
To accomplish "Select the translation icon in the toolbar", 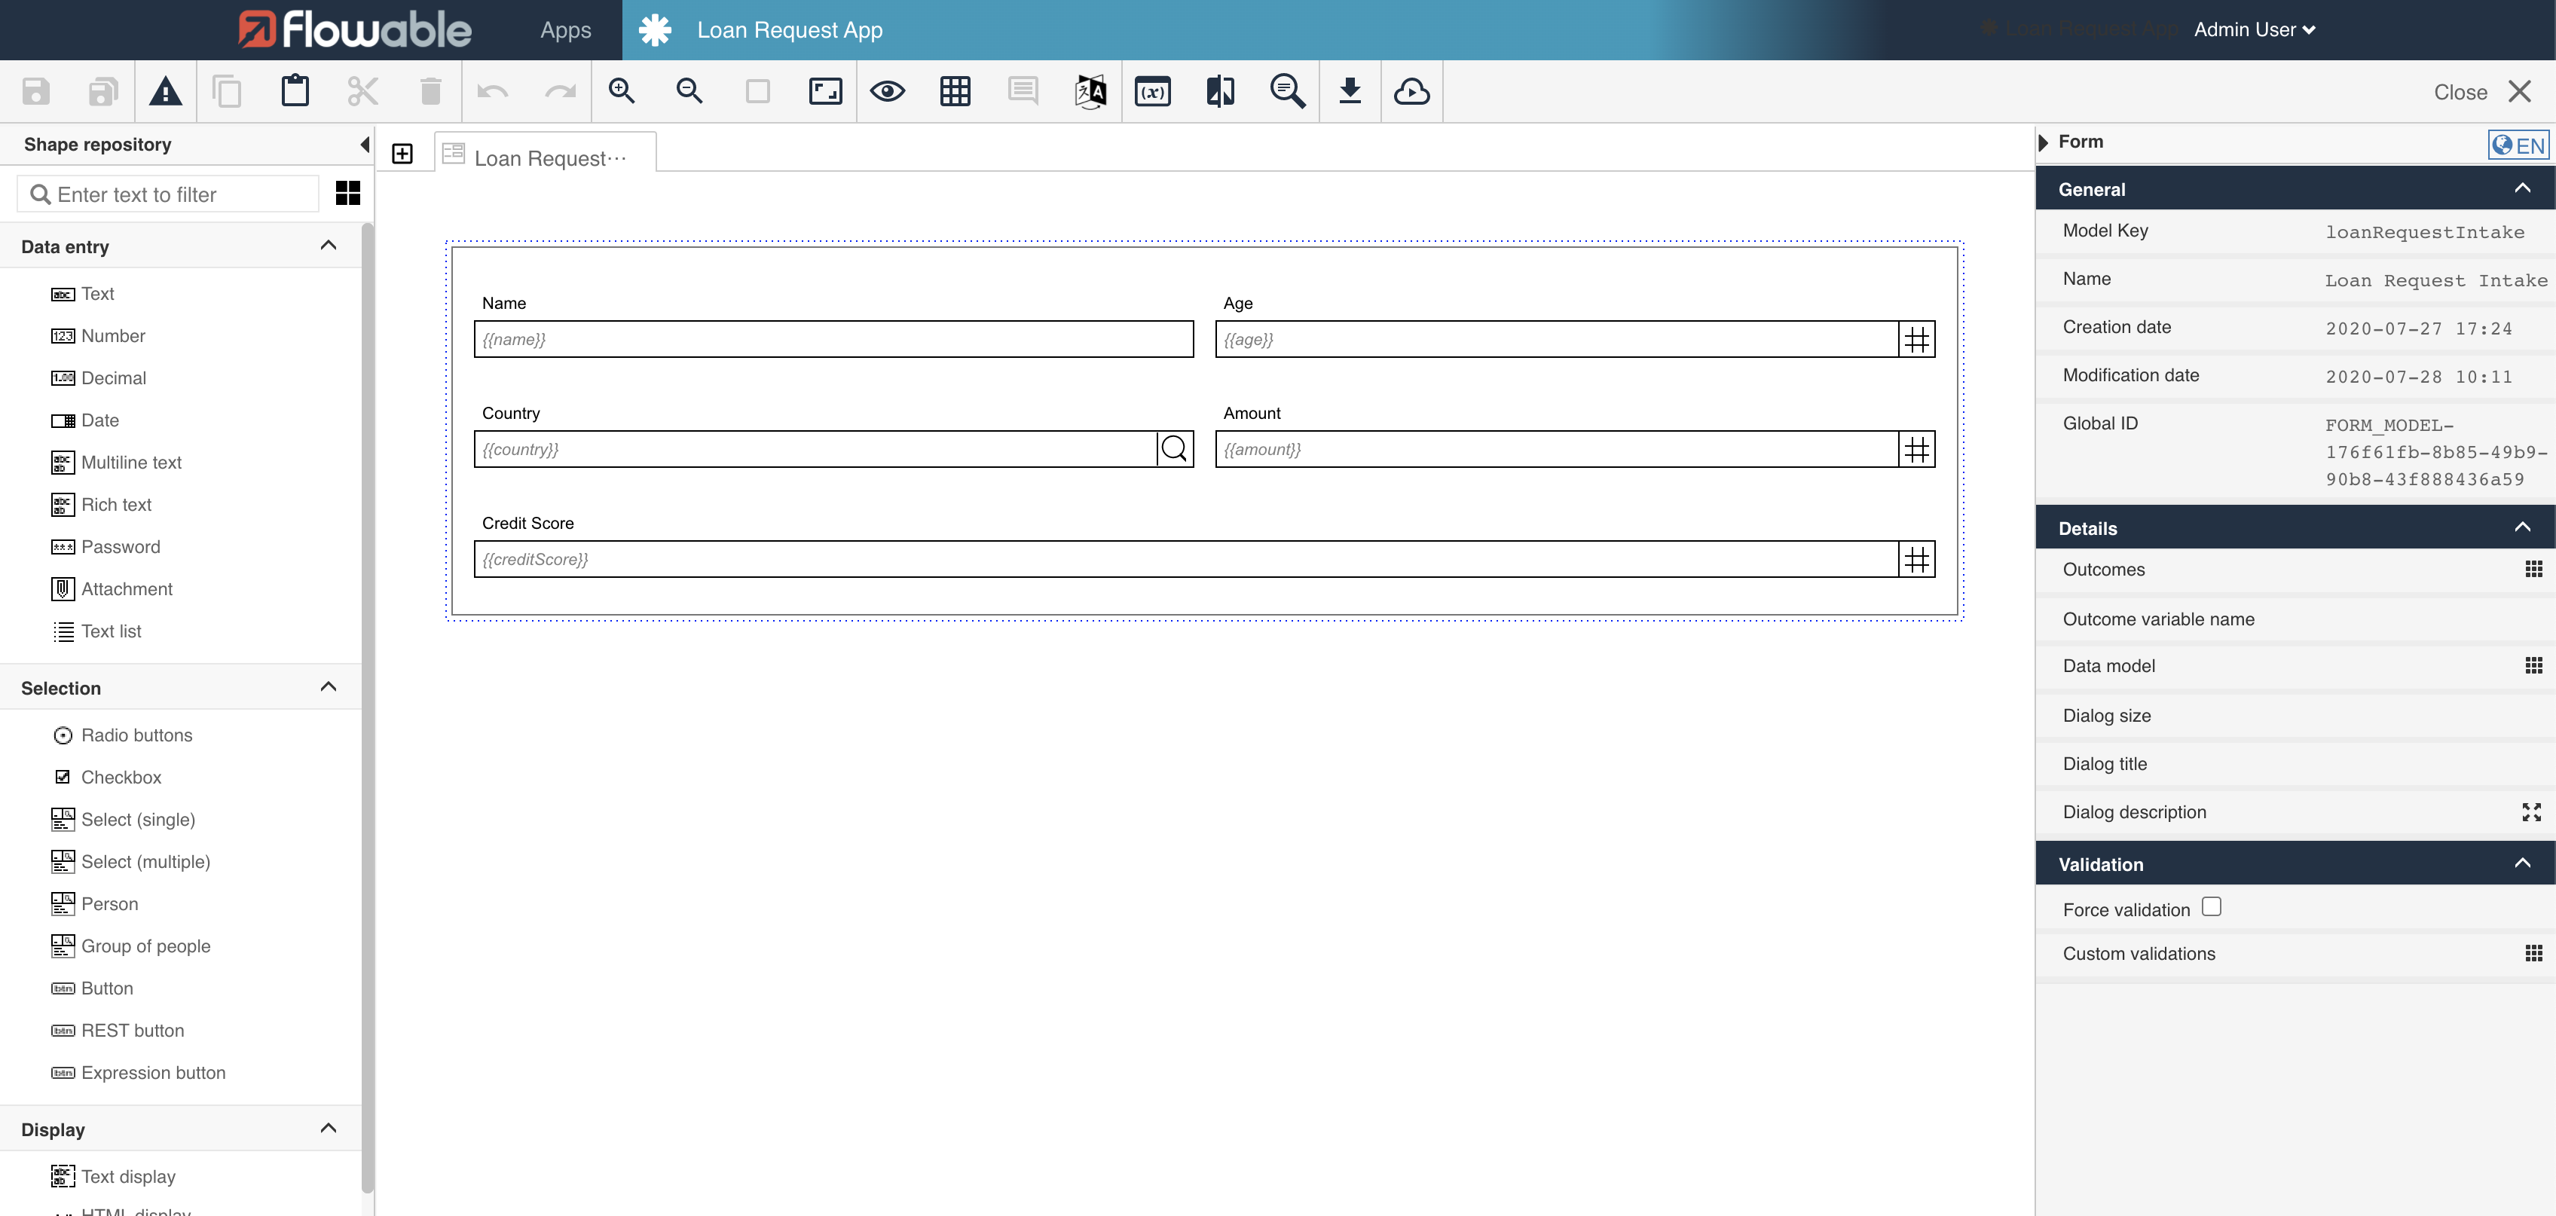I will click(x=1088, y=90).
